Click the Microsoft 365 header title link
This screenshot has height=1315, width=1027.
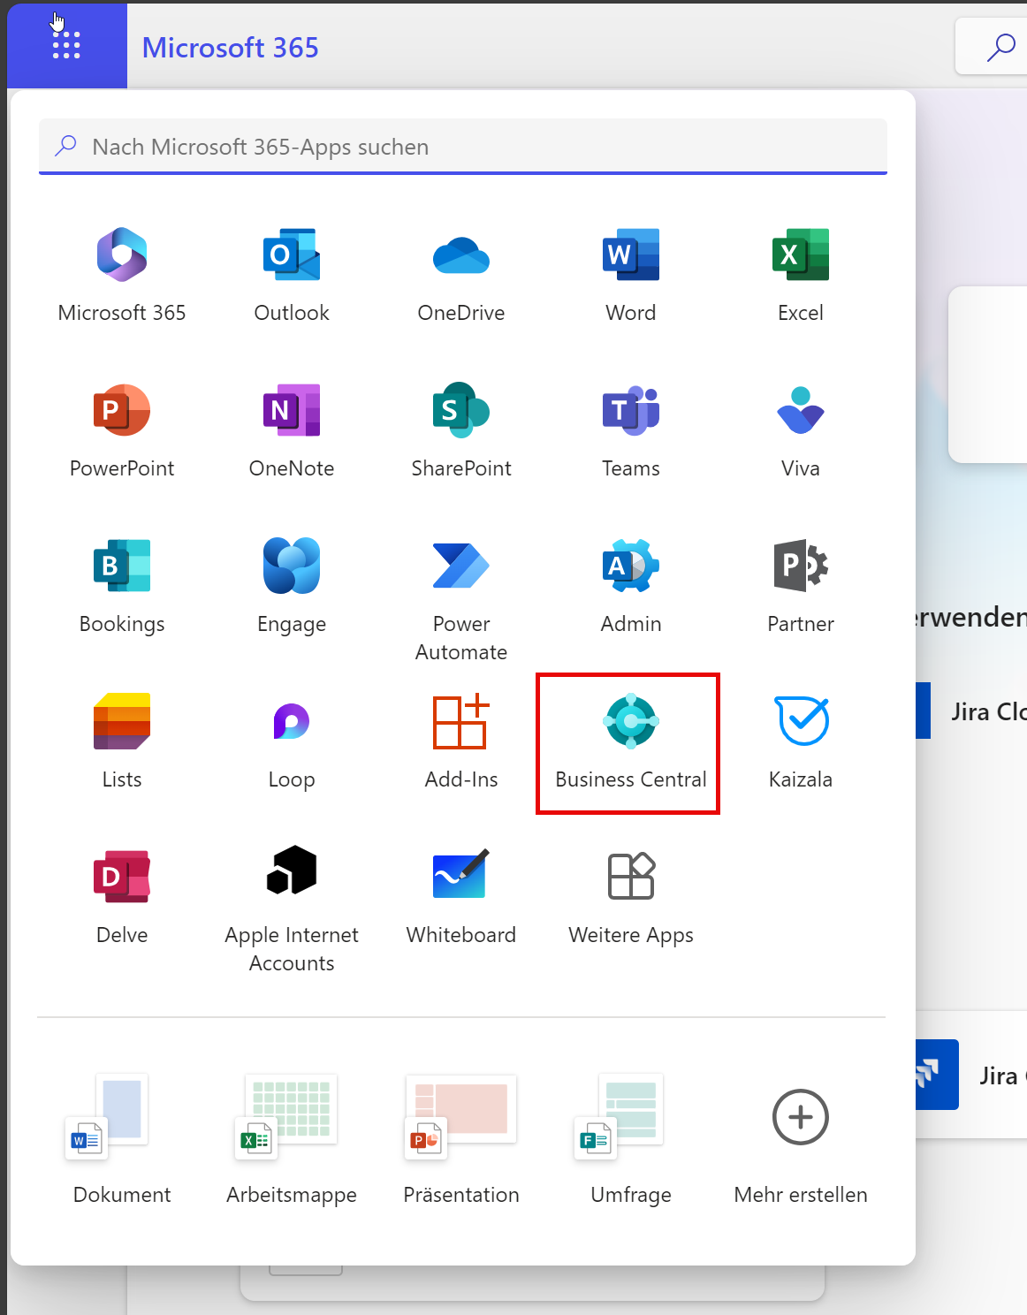pyautogui.click(x=230, y=48)
